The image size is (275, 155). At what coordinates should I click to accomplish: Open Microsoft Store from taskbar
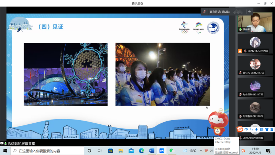pos(110,151)
